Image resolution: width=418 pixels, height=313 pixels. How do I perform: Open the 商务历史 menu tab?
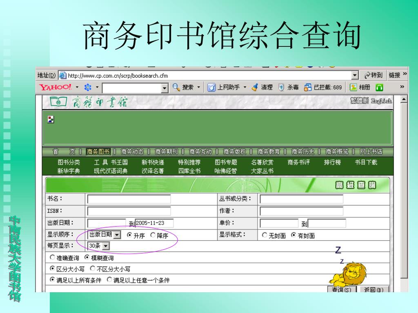coord(303,152)
